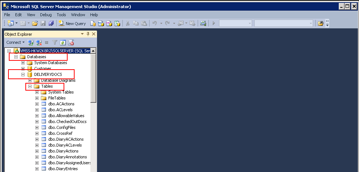Image resolution: width=359 pixels, height=172 pixels.
Task: Open an Analysis Services MDX Query
Action: [101, 23]
